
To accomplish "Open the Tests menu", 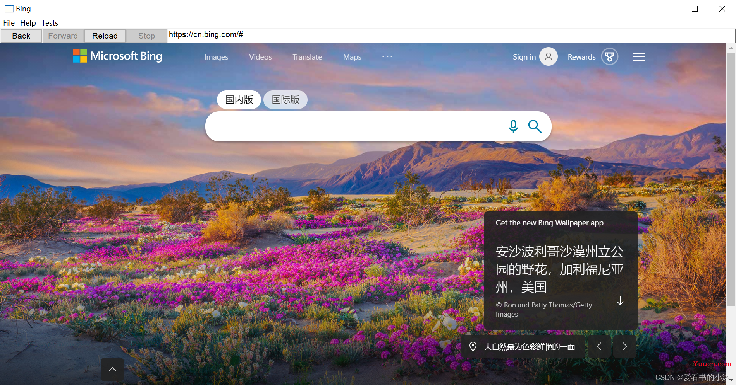I will pyautogui.click(x=50, y=23).
